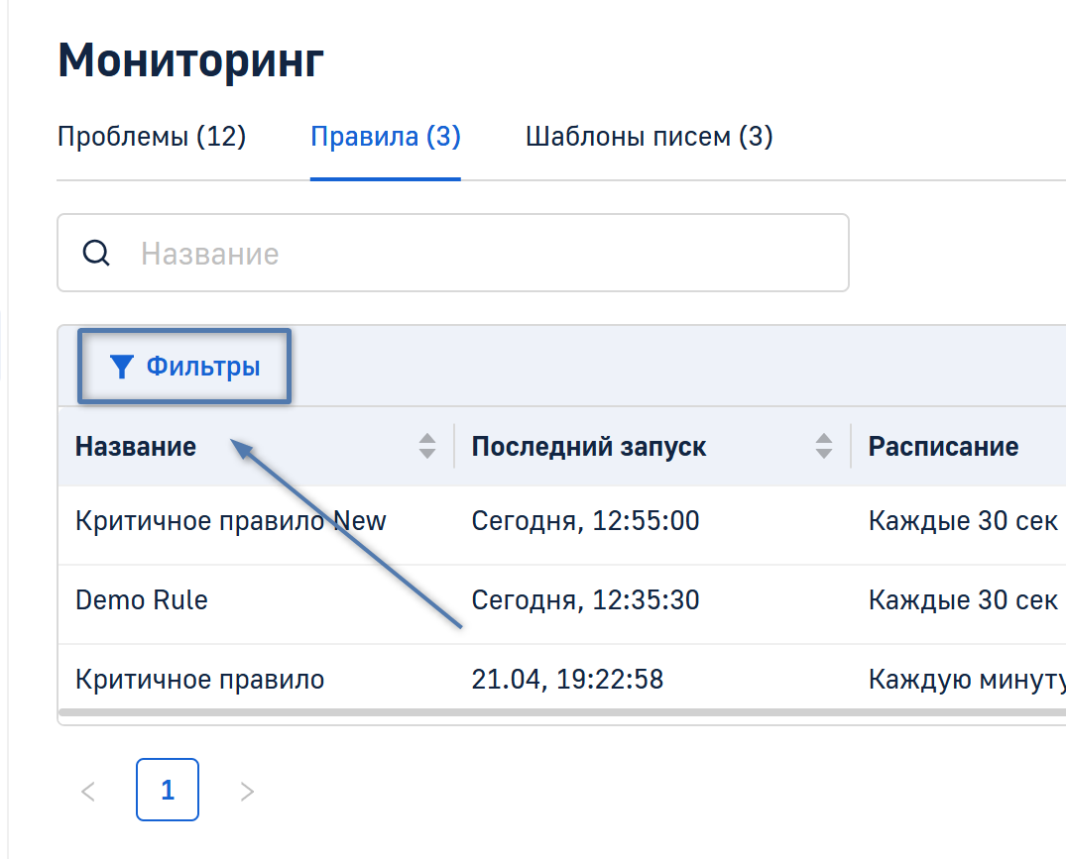Open the Фильтры funnel filter
The image size is (1066, 859).
[x=185, y=368]
